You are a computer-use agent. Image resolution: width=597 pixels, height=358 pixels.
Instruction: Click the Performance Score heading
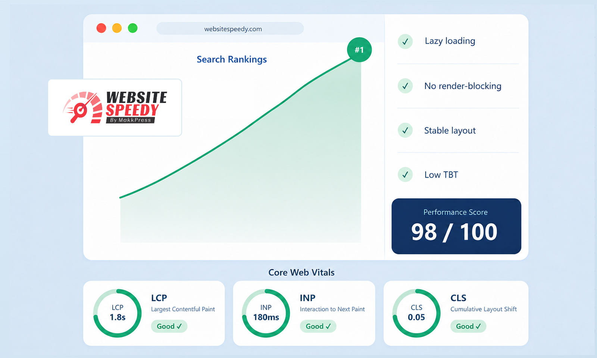[456, 212]
